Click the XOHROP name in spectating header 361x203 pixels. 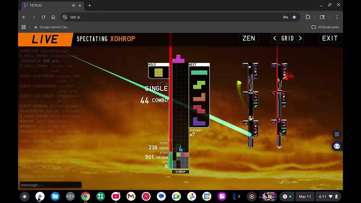122,39
